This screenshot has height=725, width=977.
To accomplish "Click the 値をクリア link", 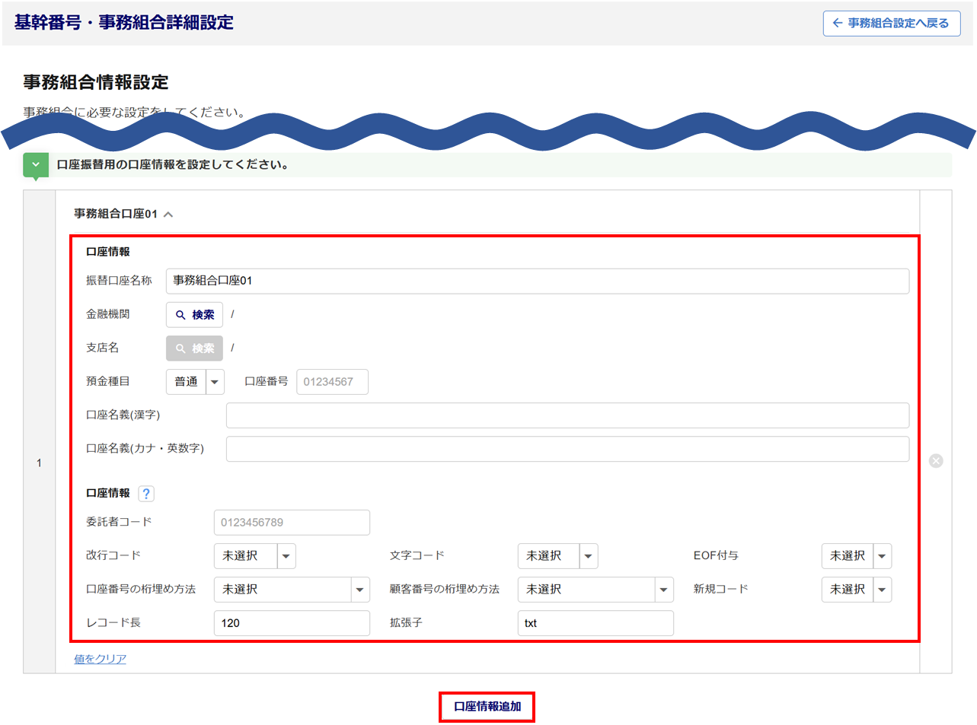I will coord(100,659).
